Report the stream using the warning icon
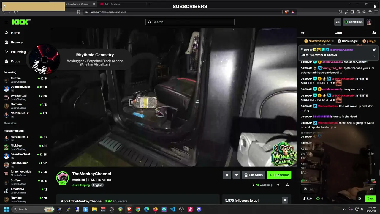 point(287,185)
